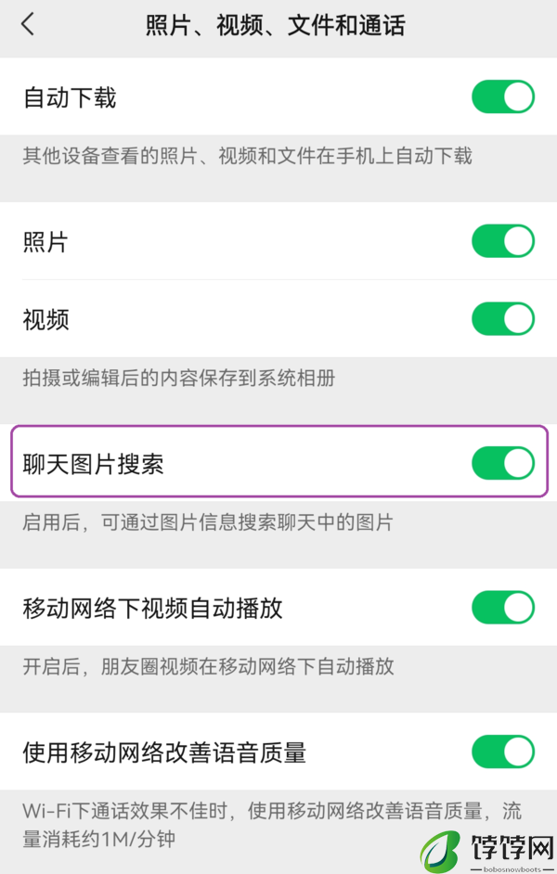Click the page title 照片、视频、文件和通话
The height and width of the screenshot is (874, 557).
pos(276,26)
